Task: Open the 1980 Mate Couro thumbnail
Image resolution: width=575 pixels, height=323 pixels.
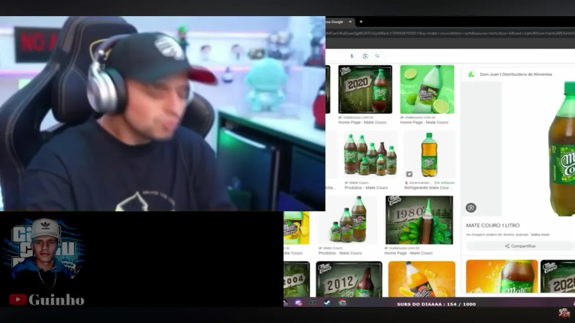Action: coord(419,220)
